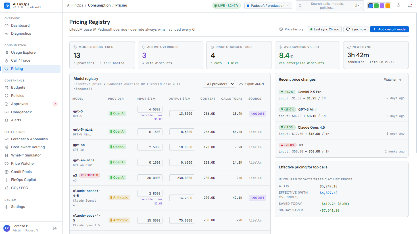Edit the claude-sonnet-4-5 input price field
This screenshot has height=234, width=417.
click(150, 193)
